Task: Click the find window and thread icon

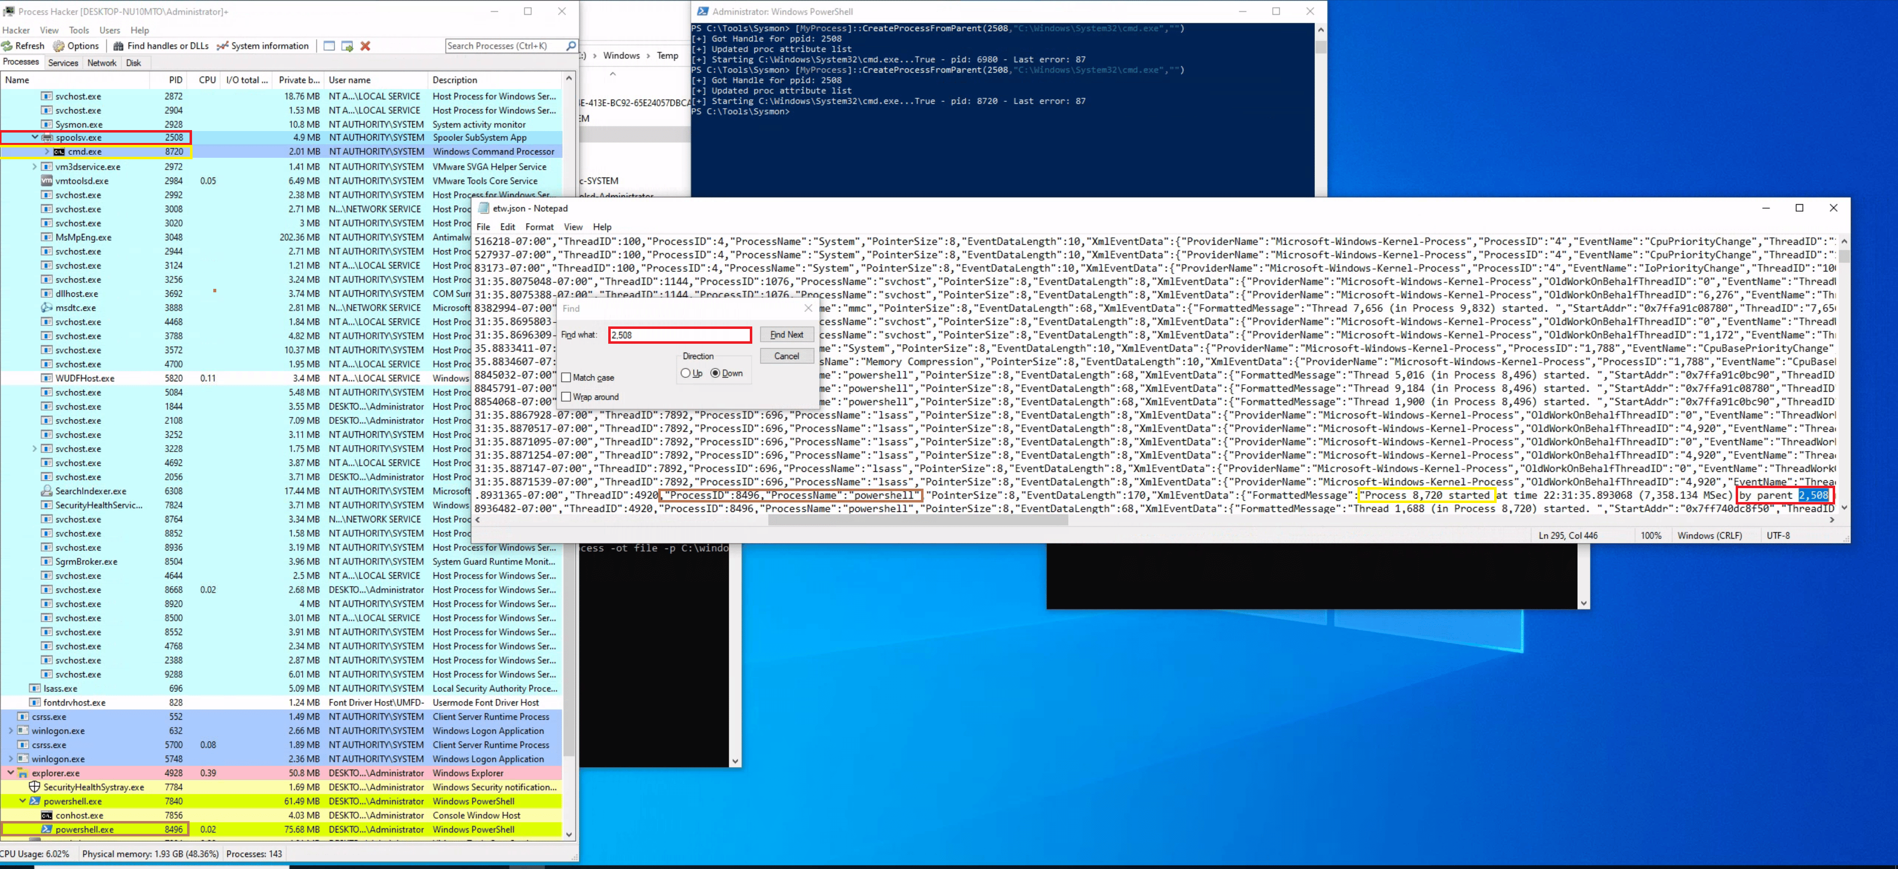Action: (347, 46)
